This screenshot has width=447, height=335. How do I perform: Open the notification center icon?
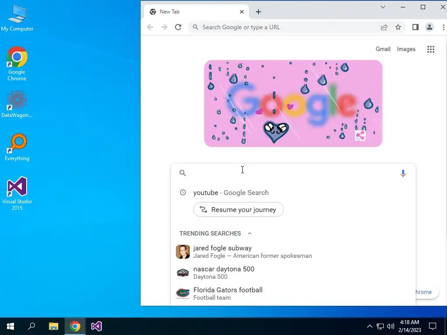[433, 326]
